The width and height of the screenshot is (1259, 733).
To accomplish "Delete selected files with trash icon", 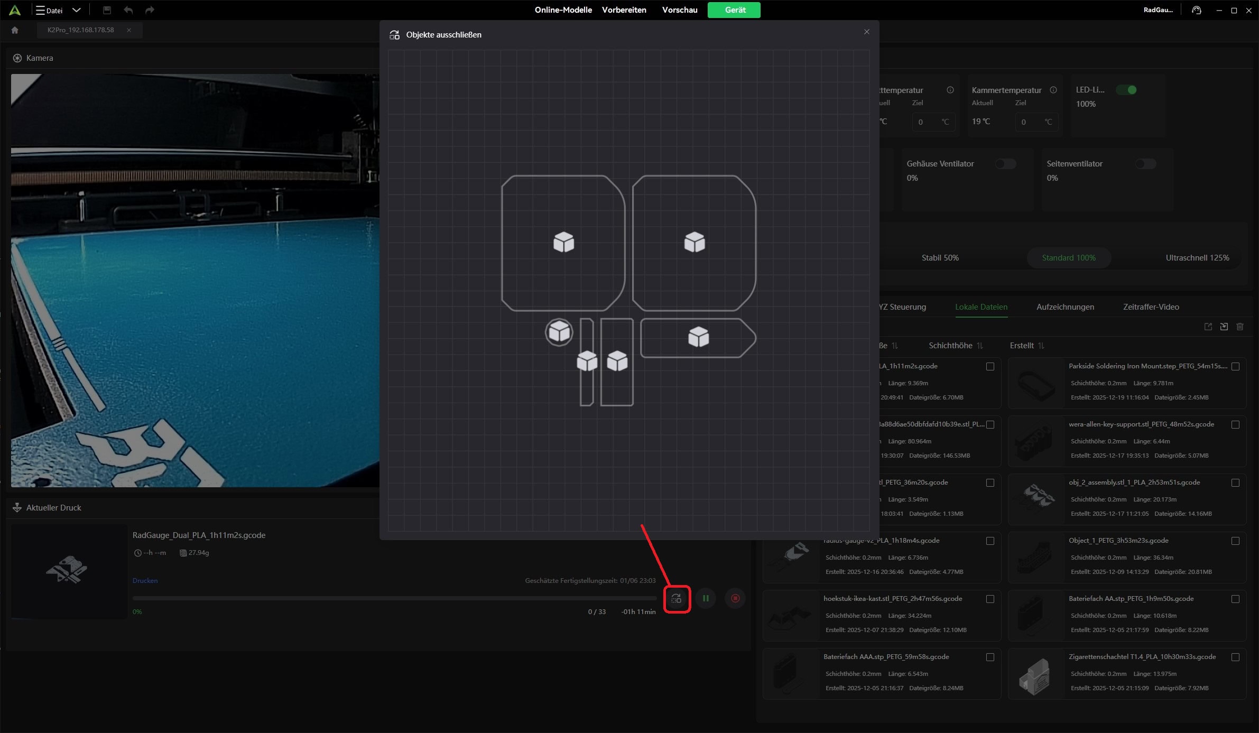I will tap(1240, 327).
